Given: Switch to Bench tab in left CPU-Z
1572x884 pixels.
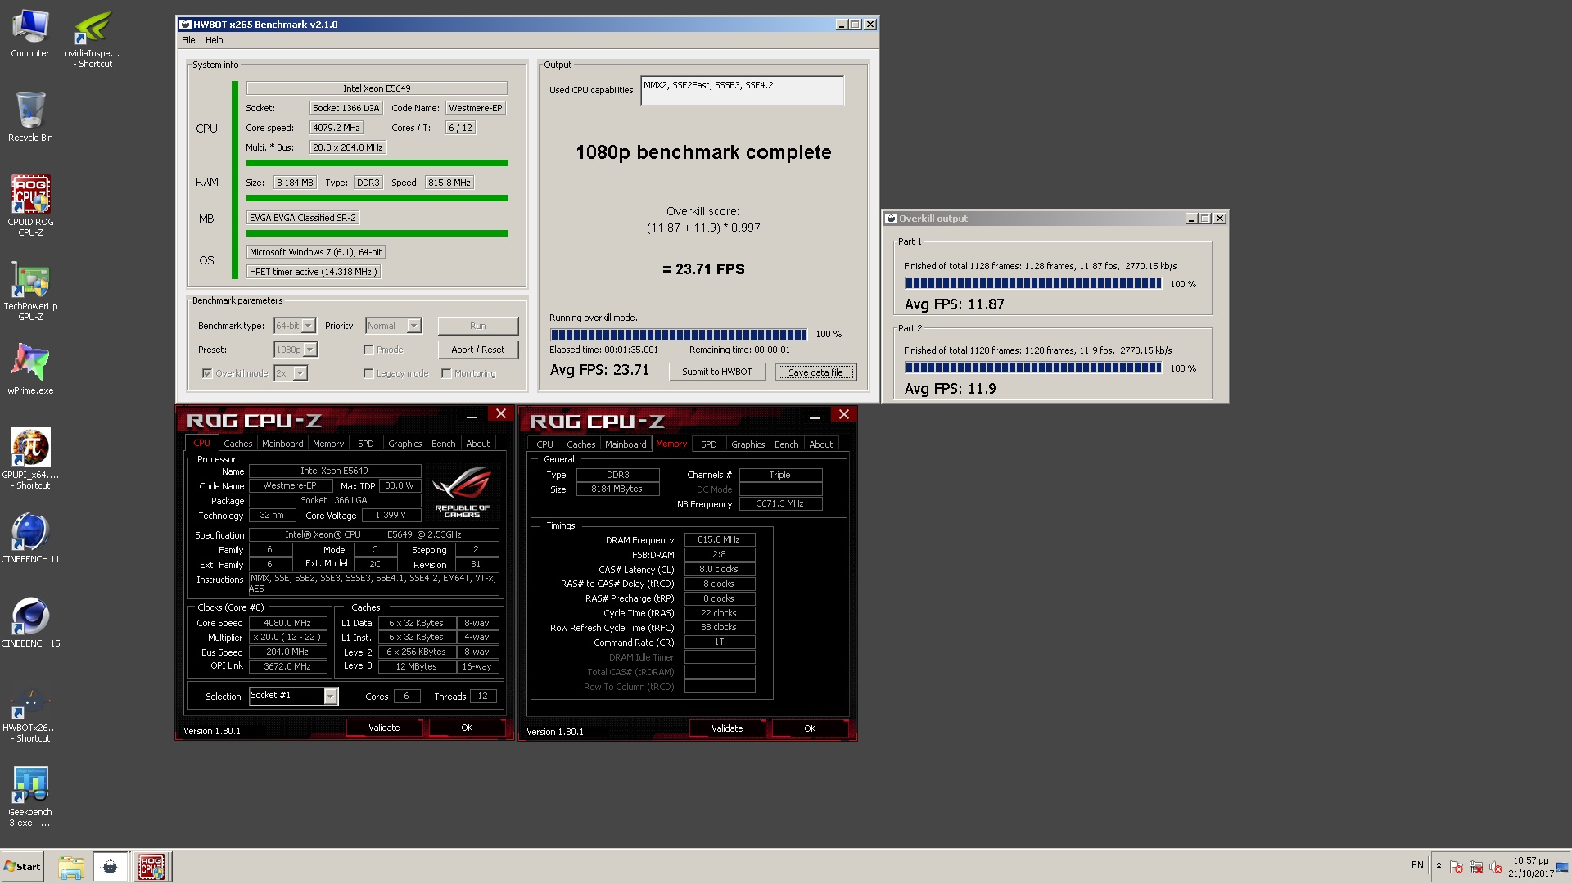Looking at the screenshot, I should 443,444.
